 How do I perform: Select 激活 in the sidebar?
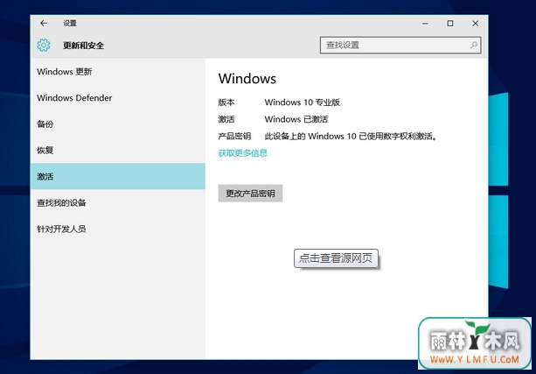point(117,176)
